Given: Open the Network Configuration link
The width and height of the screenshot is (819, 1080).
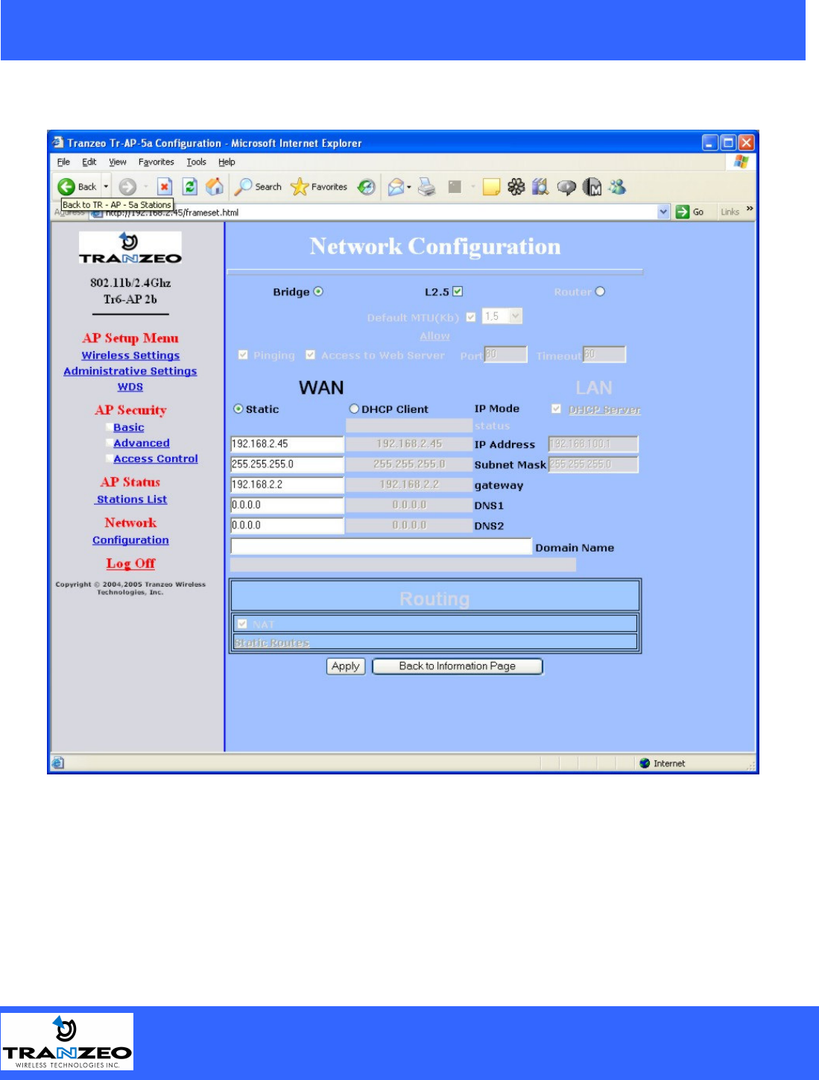Looking at the screenshot, I should 130,540.
